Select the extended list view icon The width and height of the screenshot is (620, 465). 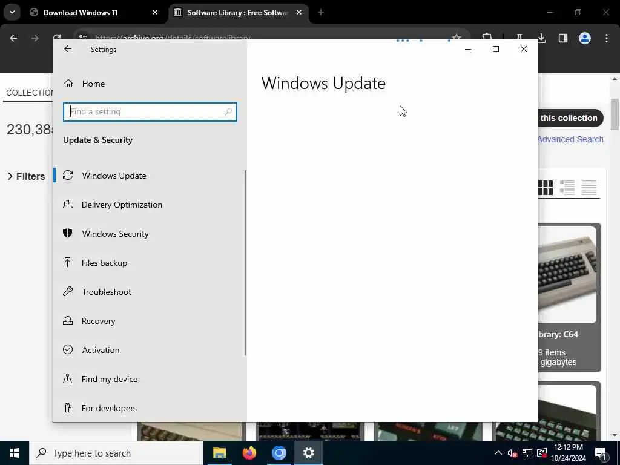click(x=567, y=188)
